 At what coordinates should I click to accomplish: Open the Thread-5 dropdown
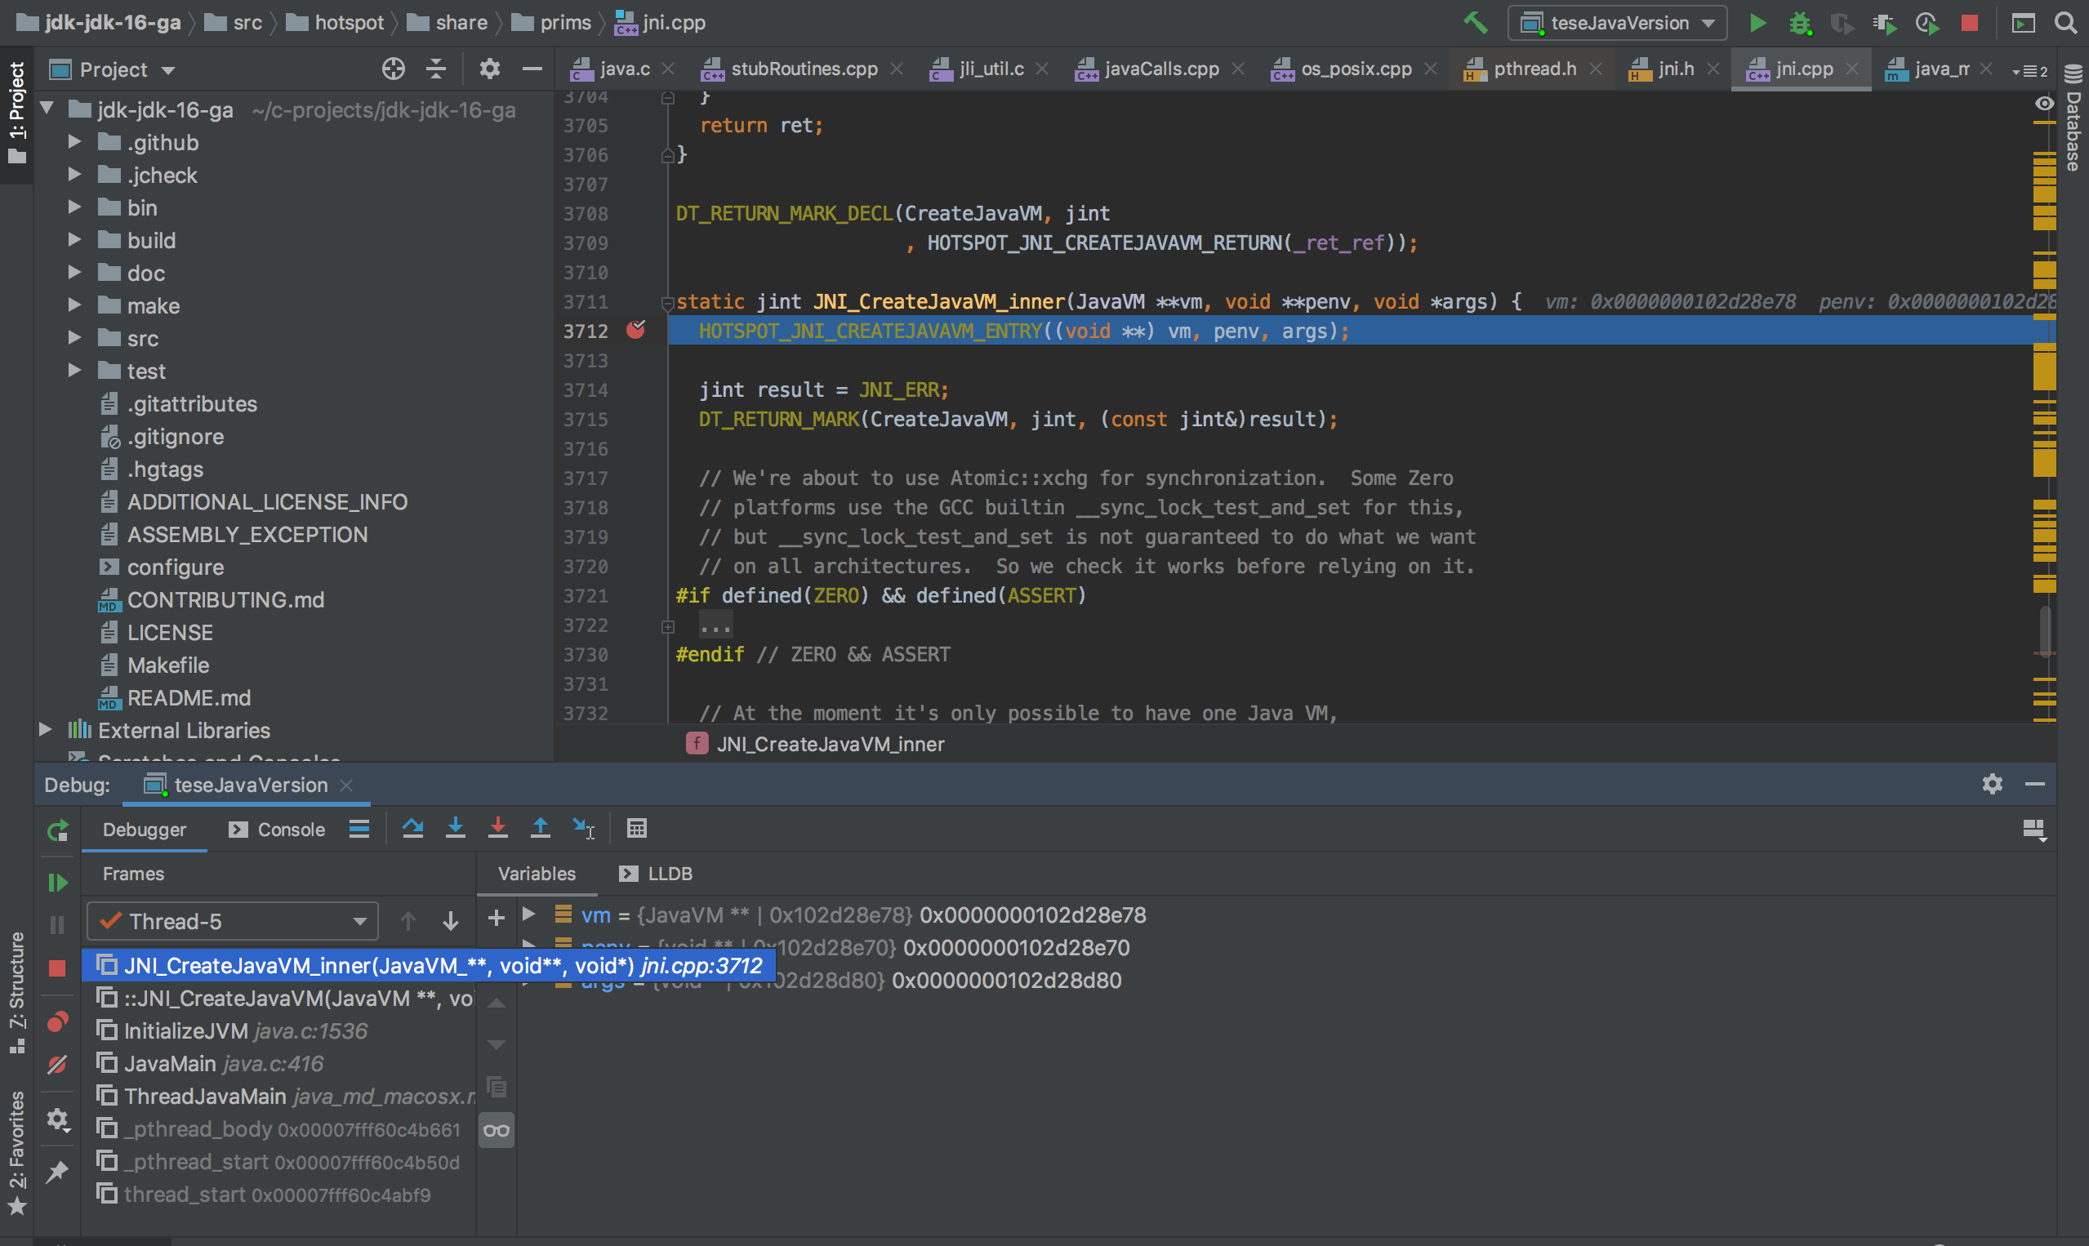click(x=233, y=920)
